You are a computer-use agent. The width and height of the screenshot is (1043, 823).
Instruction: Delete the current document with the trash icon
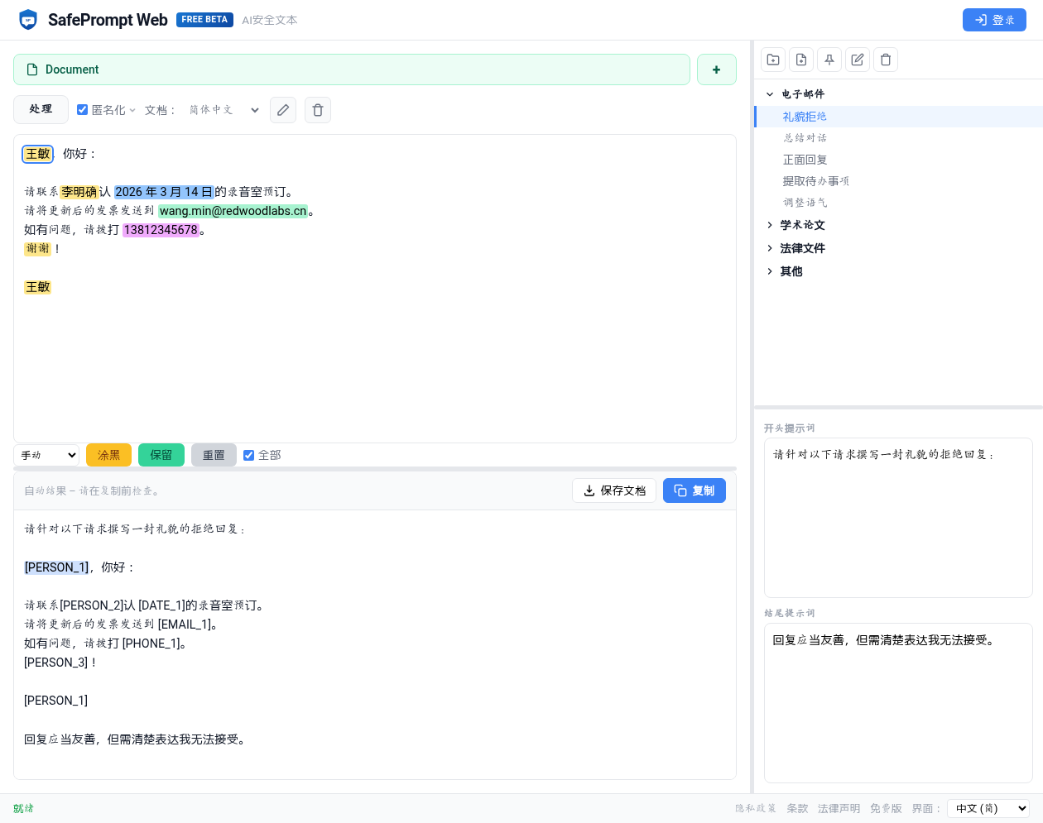(x=318, y=110)
